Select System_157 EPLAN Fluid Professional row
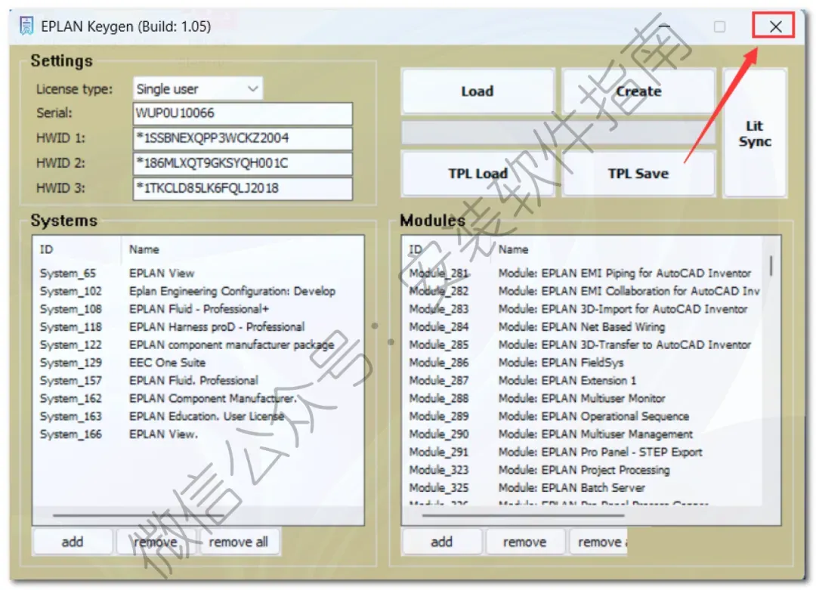The height and width of the screenshot is (590, 816). pyautogui.click(x=198, y=380)
